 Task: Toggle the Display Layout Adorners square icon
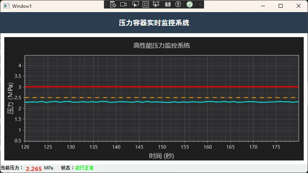[x=145, y=4]
